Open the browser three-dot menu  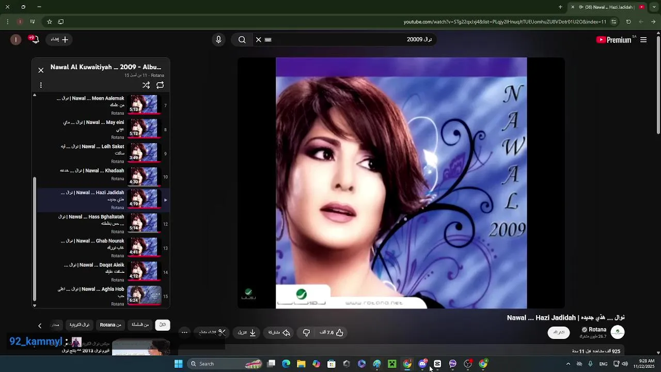coord(7,22)
